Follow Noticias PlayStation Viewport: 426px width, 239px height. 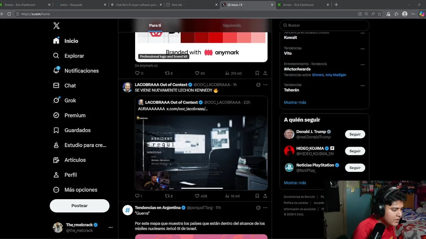click(355, 168)
